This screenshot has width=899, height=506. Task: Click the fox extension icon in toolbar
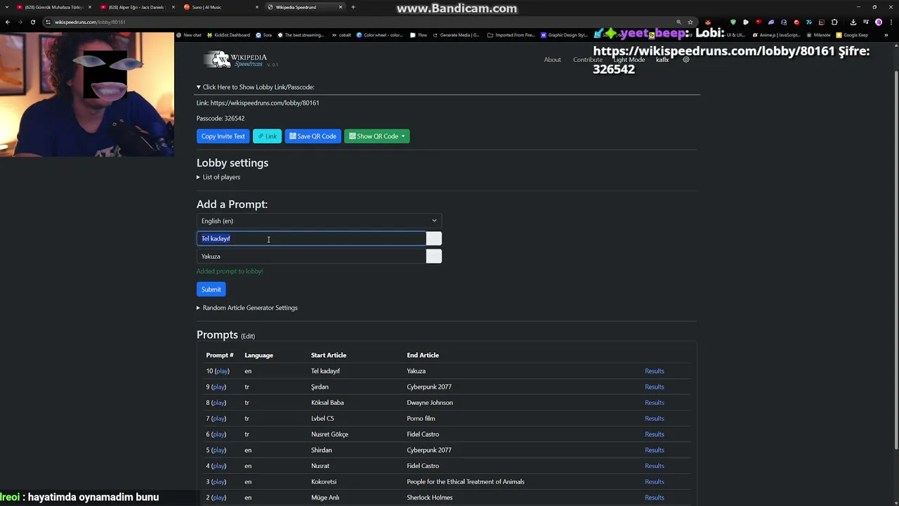coord(708,22)
